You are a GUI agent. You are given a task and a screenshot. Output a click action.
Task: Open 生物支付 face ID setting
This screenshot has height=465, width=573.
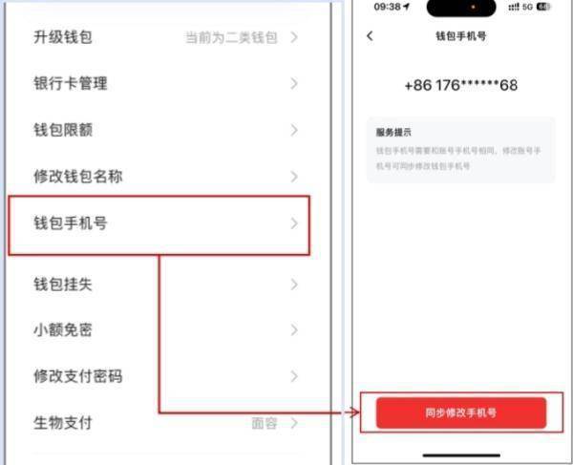(x=166, y=423)
